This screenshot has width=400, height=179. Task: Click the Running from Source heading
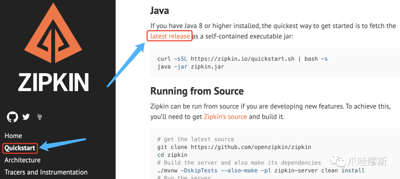click(197, 91)
